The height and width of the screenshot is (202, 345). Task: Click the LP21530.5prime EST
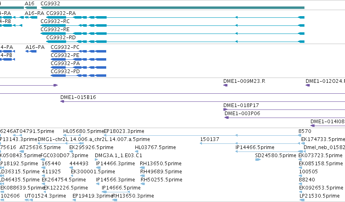click(x=302, y=200)
